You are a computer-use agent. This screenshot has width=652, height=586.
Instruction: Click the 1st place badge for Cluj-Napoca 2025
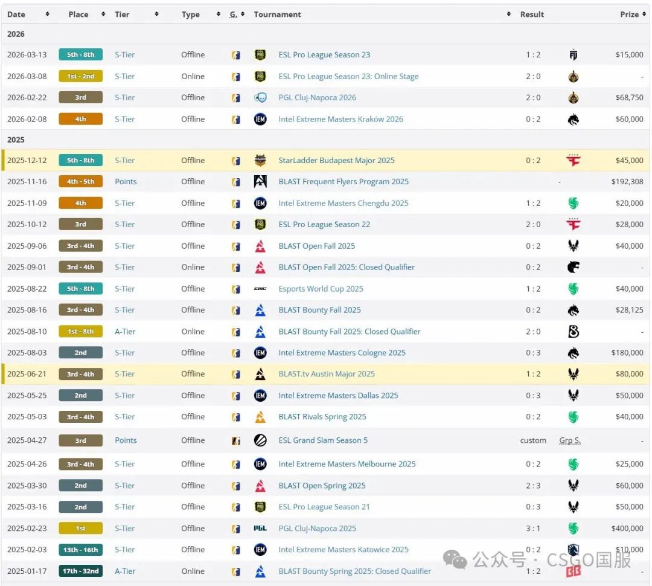80,529
